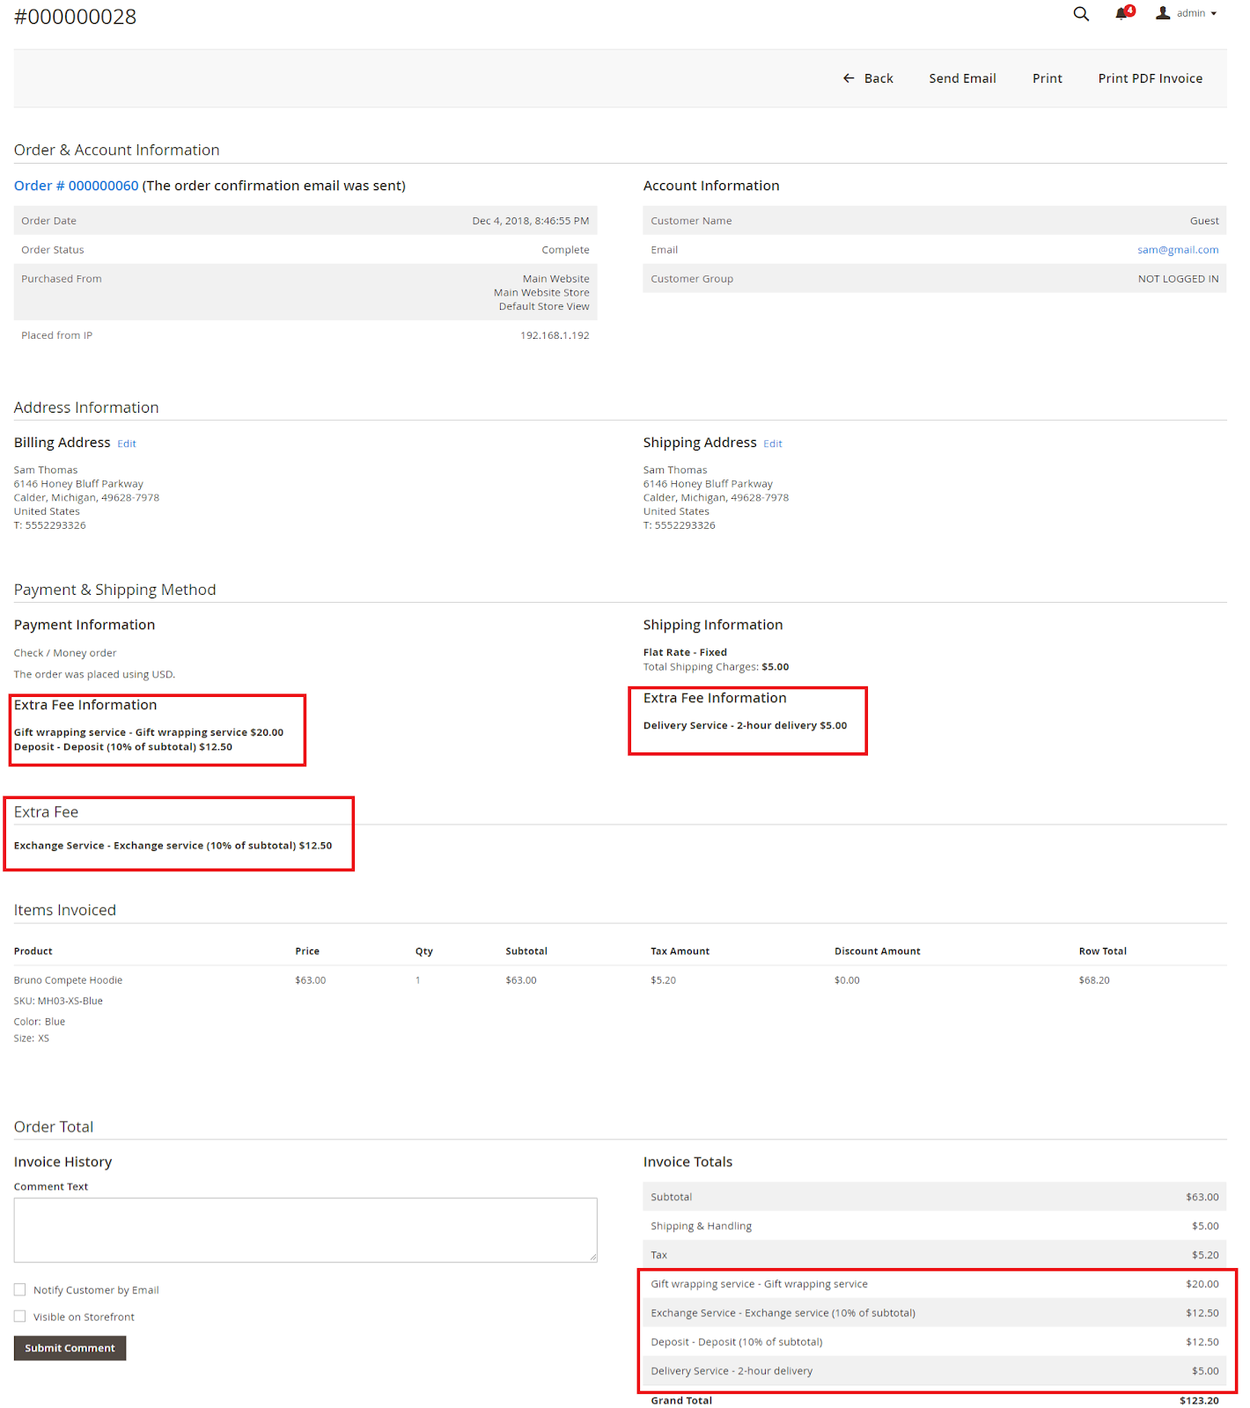Open the notifications bell icon

coord(1121,14)
